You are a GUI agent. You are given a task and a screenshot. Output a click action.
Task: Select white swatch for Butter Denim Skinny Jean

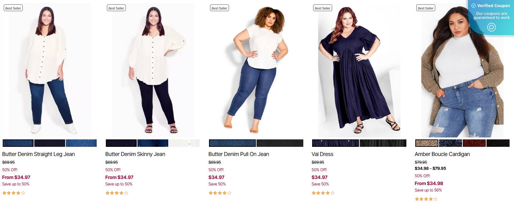click(184, 143)
